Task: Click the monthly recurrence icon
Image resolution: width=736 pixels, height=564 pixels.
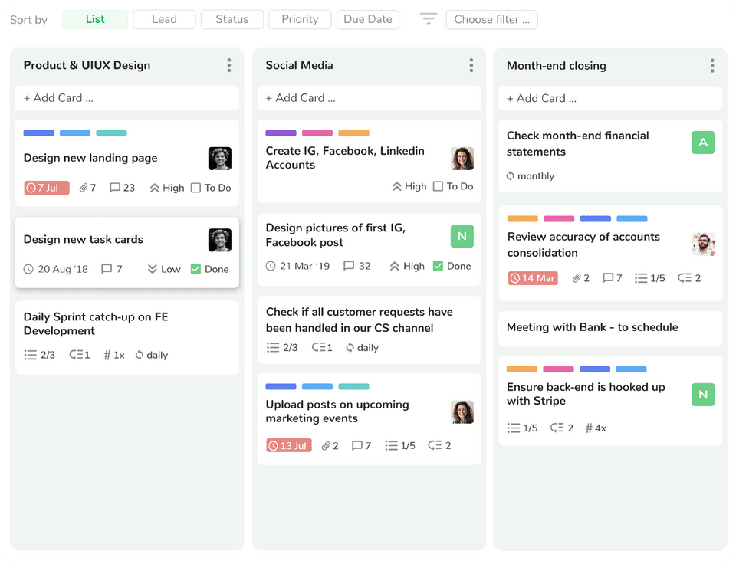Action: 511,176
